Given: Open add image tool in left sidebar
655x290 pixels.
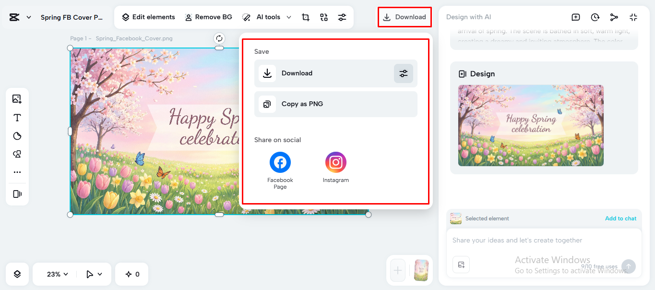Looking at the screenshot, I should (17, 99).
